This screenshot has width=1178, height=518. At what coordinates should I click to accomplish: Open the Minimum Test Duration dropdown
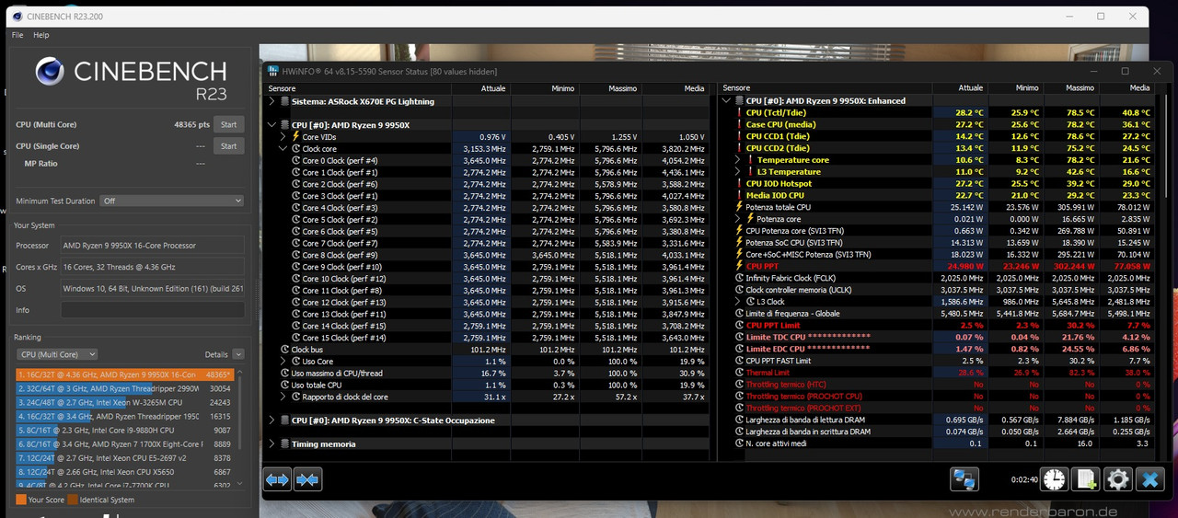pyautogui.click(x=172, y=201)
